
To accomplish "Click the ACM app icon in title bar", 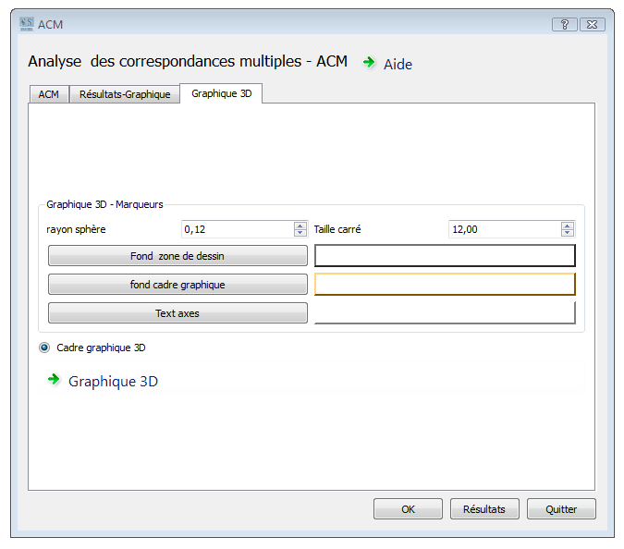I will [x=26, y=24].
